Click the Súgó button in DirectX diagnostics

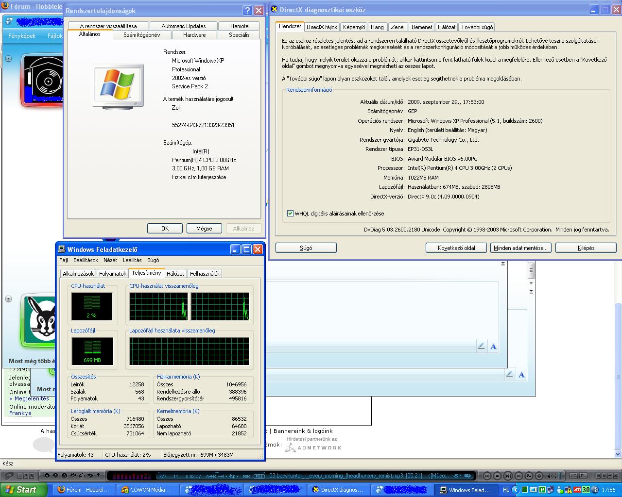tap(306, 248)
